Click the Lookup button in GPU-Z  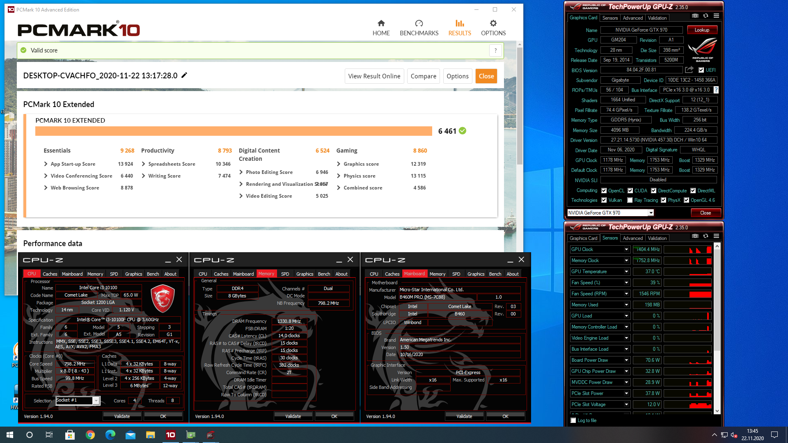tap(701, 30)
